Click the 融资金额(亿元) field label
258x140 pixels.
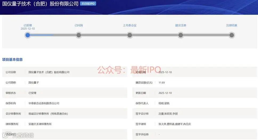click(144, 82)
